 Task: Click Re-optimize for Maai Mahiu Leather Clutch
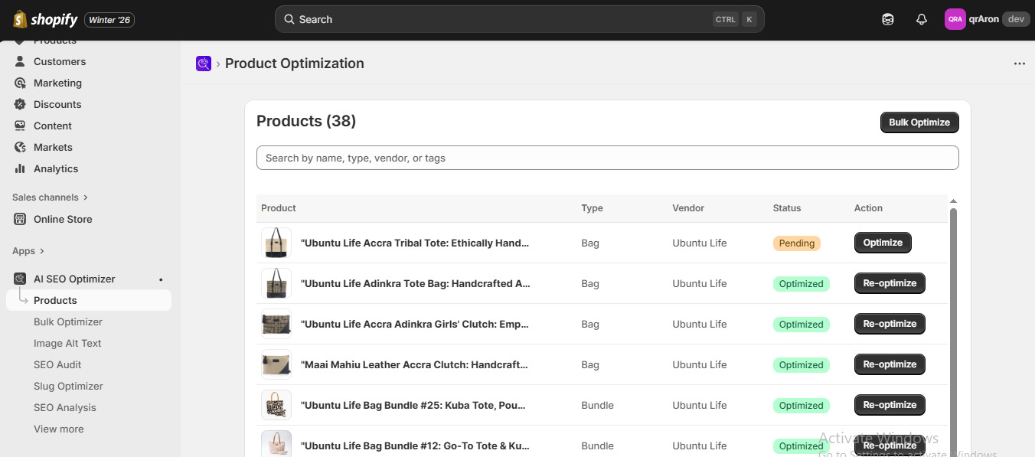pyautogui.click(x=890, y=364)
